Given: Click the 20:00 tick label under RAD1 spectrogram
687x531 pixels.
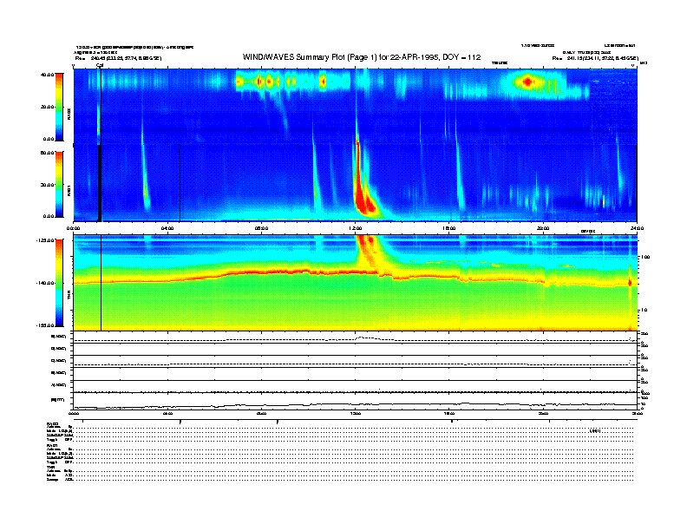Looking at the screenshot, I should pos(543,228).
